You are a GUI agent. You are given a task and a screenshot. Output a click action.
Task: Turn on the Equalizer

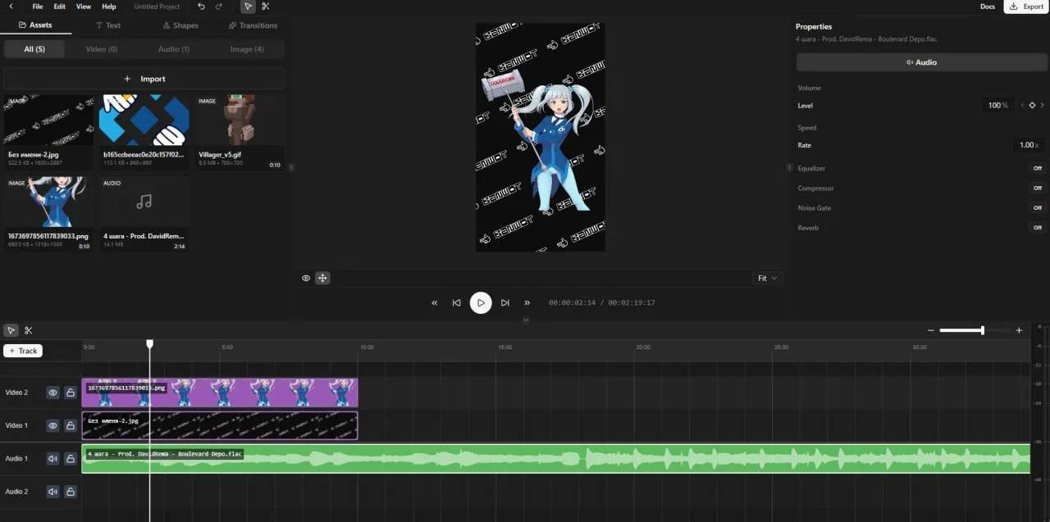pos(1037,168)
